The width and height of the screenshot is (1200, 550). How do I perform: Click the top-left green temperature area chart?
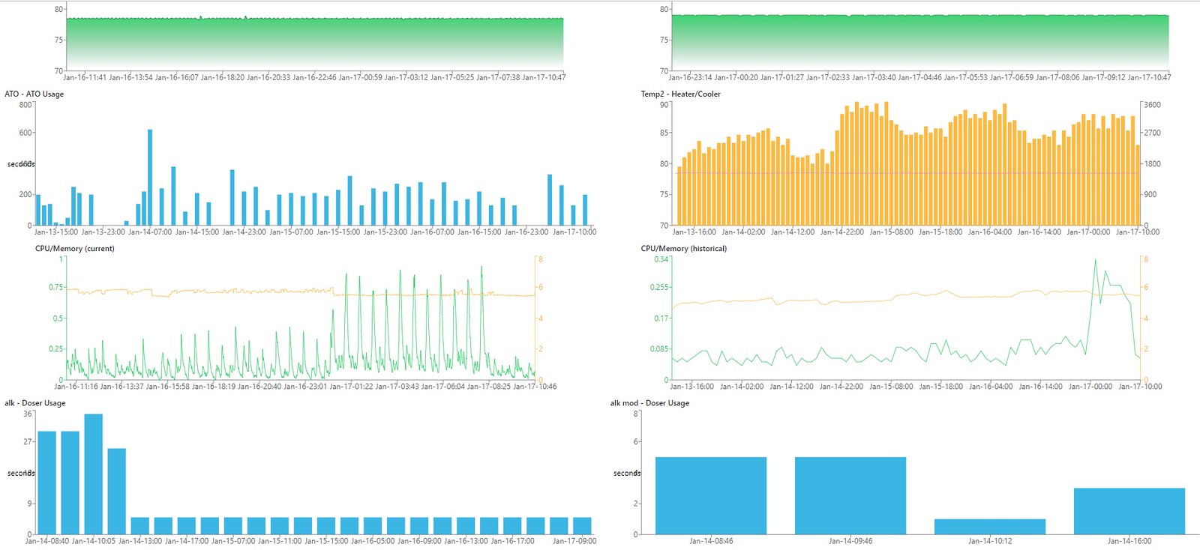315,43
